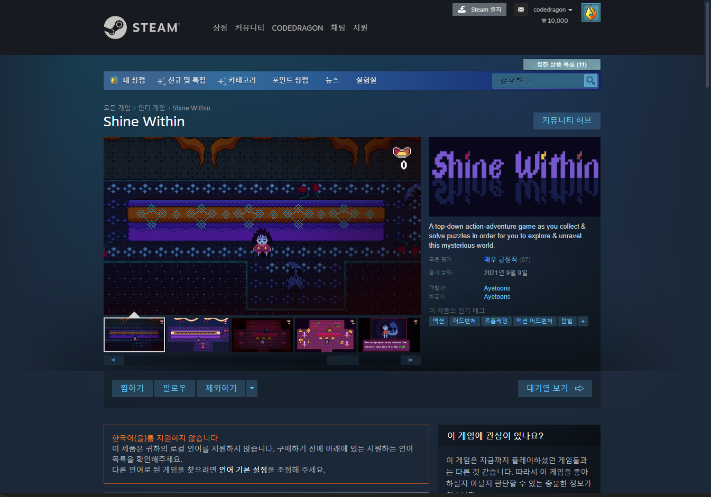Open publisher Ayetoons link
Screen dimensions: 711x497
(x=497, y=297)
